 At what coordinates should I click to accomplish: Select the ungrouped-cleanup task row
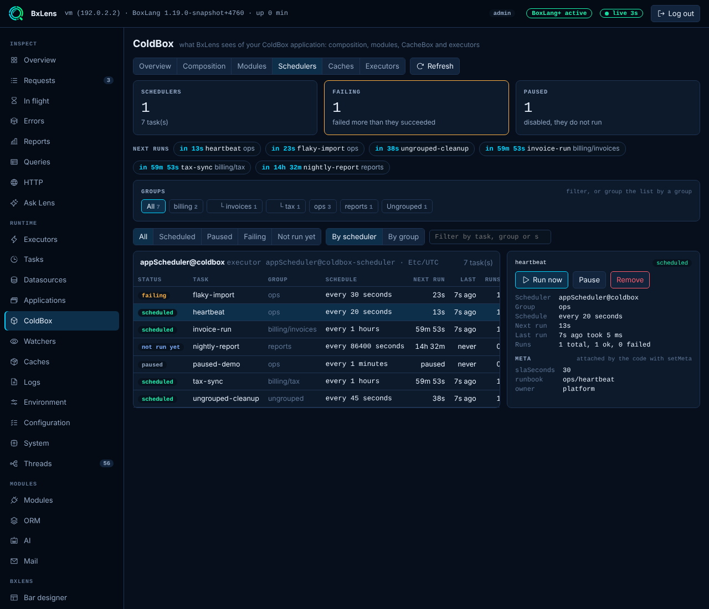point(316,399)
